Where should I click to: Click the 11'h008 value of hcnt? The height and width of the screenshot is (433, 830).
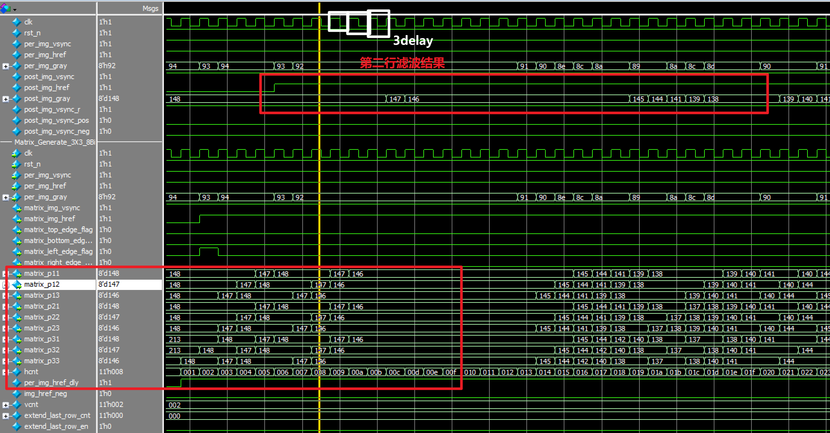tap(111, 372)
